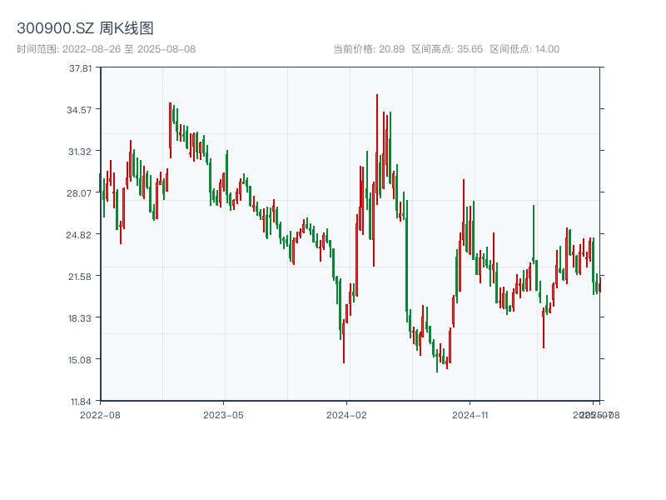The width and height of the screenshot is (666, 500).
Task: Click the 11.84 y-axis tick label
Action: [81, 401]
